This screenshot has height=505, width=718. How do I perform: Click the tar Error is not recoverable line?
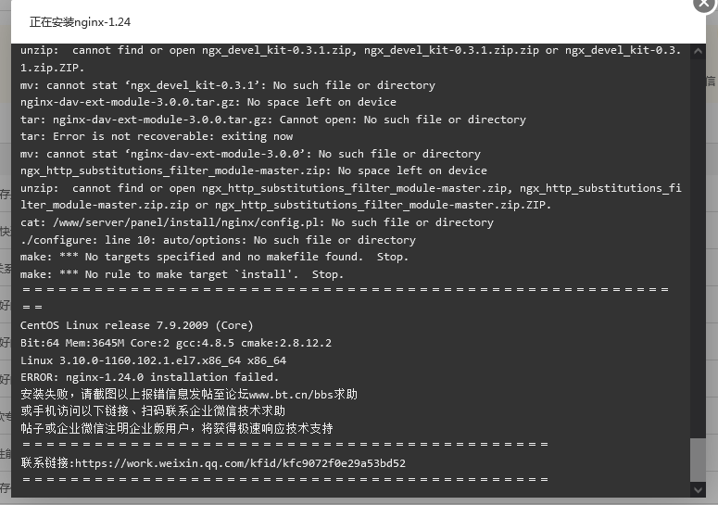(157, 136)
